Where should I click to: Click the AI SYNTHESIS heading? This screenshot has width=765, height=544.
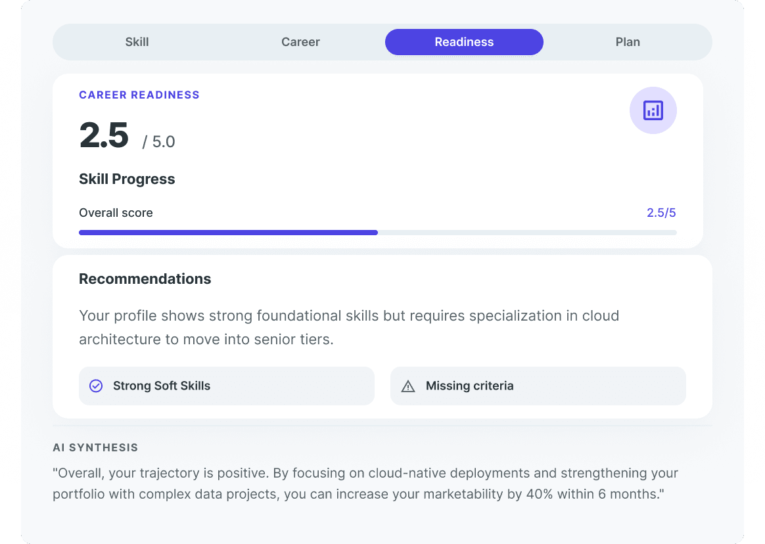coord(95,447)
